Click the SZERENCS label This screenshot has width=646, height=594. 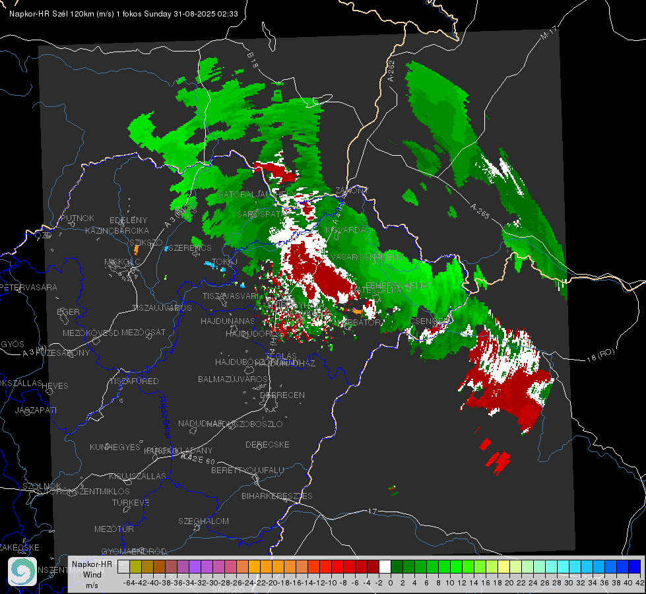tap(190, 247)
